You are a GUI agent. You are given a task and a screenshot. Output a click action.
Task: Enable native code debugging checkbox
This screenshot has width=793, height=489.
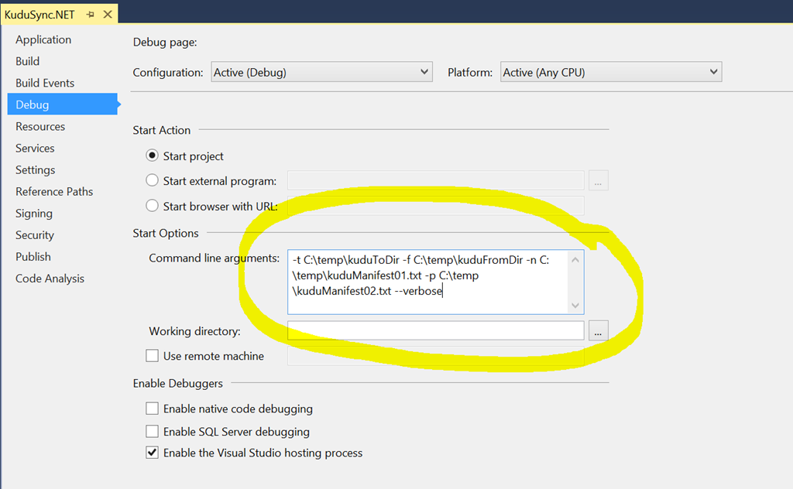click(152, 409)
